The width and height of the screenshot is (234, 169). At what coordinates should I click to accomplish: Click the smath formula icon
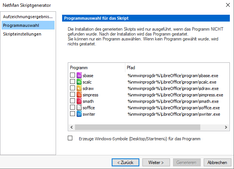click(x=79, y=101)
